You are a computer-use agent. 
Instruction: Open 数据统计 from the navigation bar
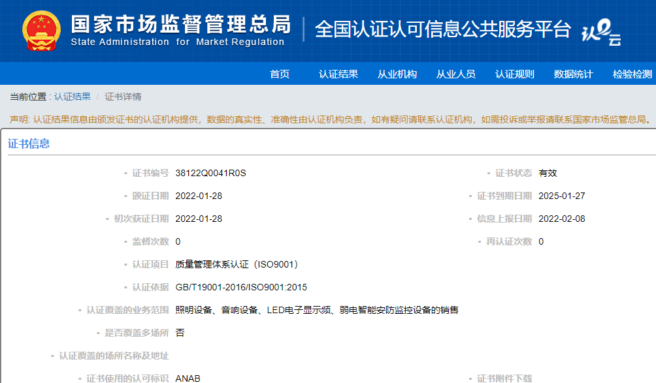coord(574,74)
